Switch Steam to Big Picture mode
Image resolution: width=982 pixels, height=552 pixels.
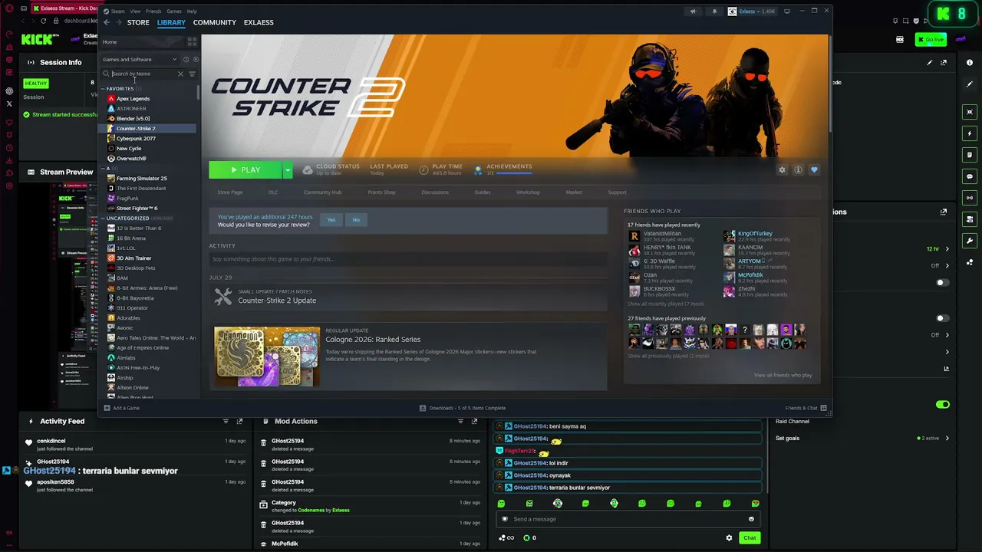pos(788,11)
